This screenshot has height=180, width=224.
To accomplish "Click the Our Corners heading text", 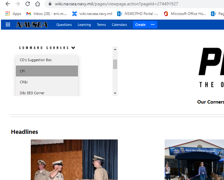I will pyautogui.click(x=211, y=102).
